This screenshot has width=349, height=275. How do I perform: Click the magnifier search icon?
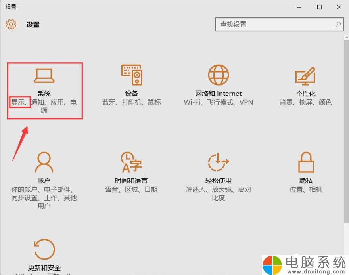(x=338, y=24)
